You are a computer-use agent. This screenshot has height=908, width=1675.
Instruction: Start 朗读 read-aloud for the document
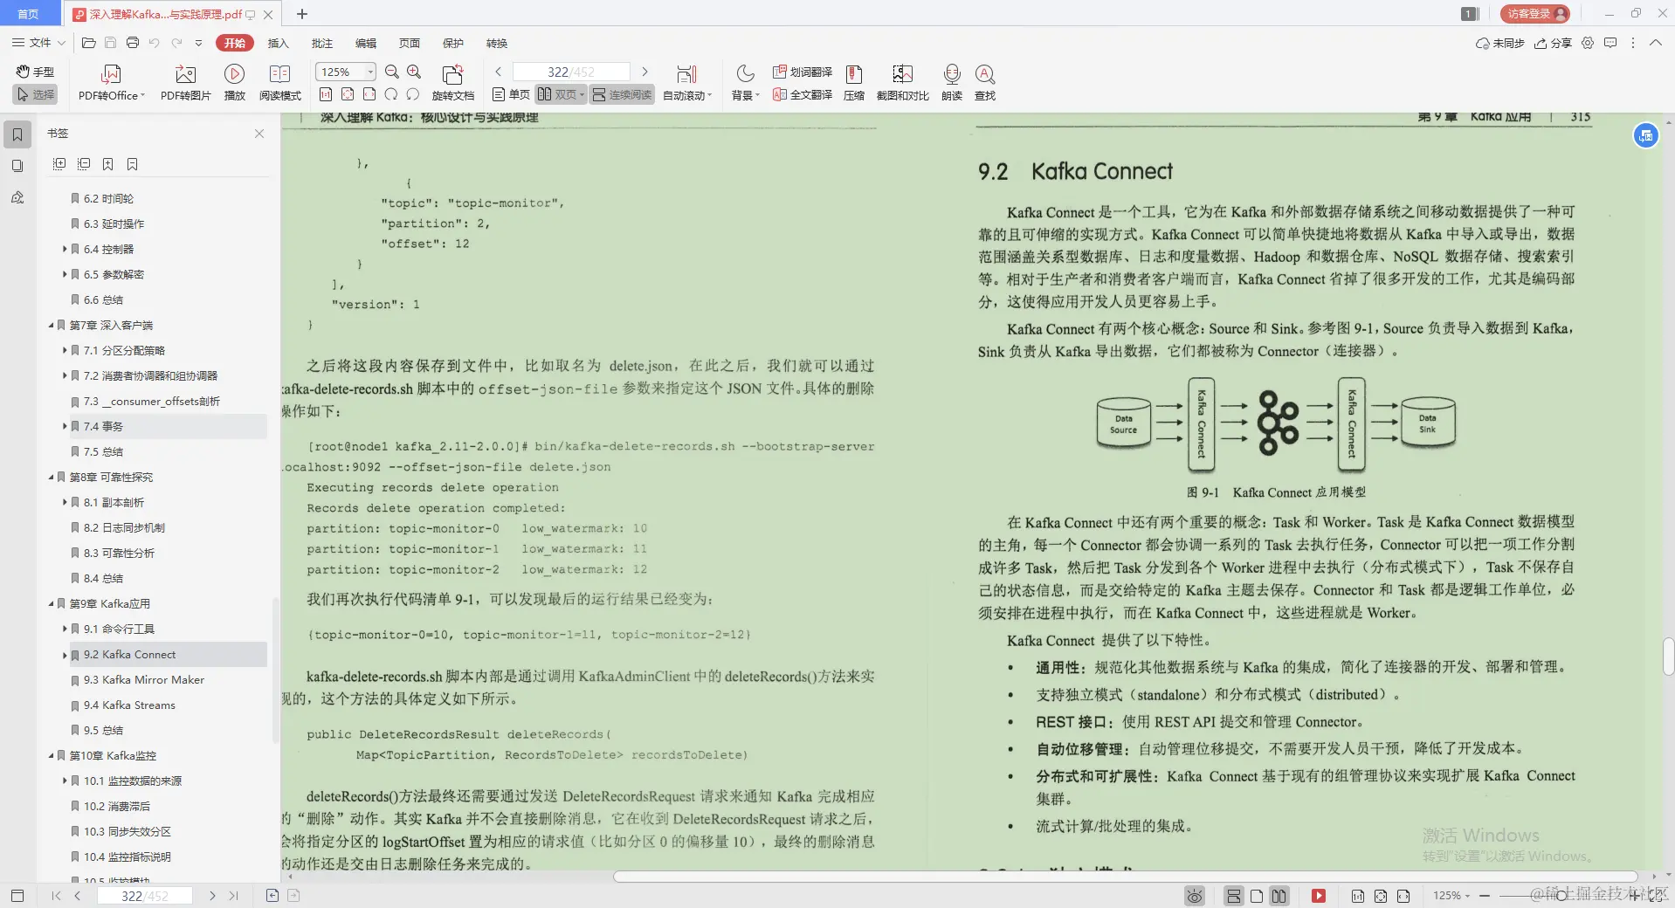point(951,82)
